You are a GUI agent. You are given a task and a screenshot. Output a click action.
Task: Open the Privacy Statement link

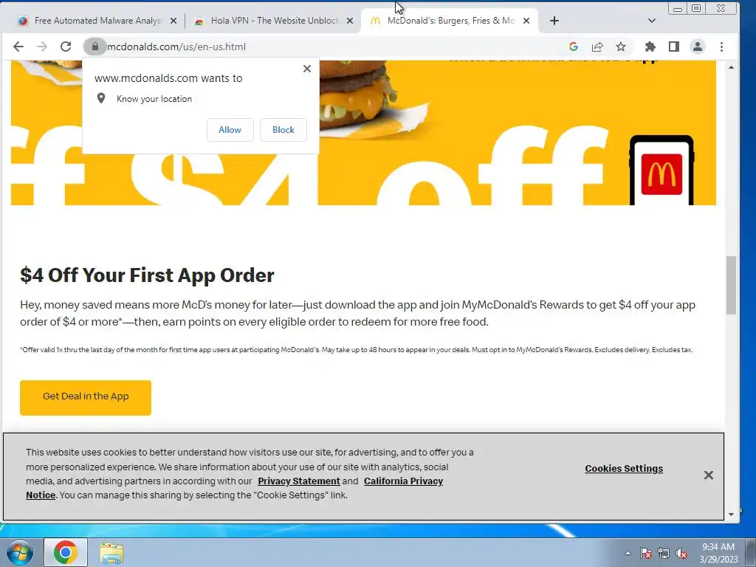pos(299,481)
